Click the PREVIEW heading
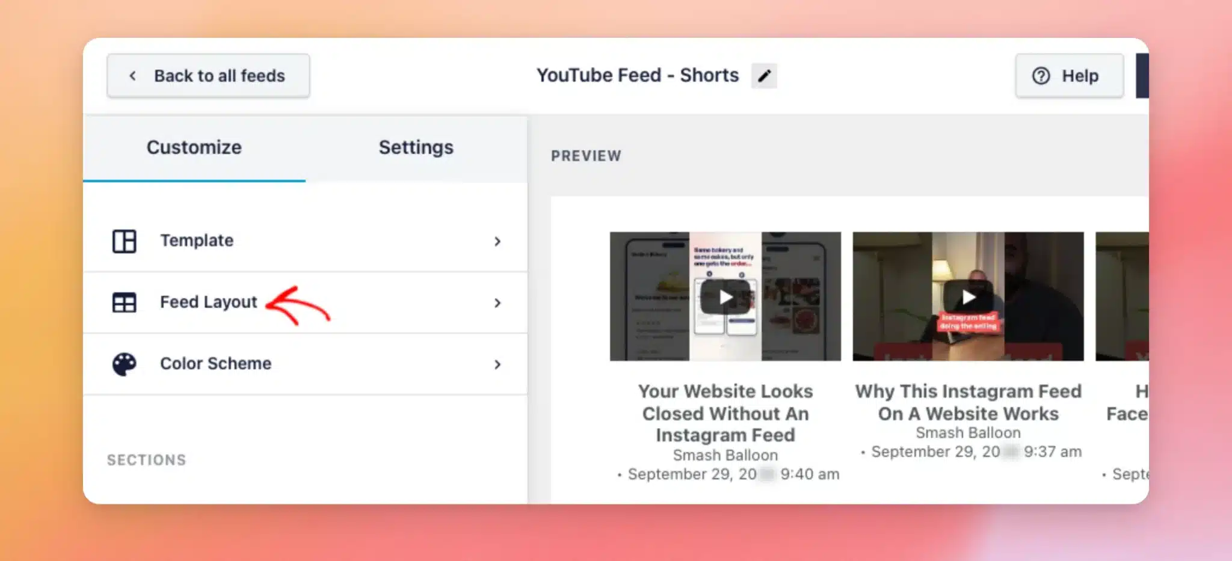The image size is (1232, 561). (586, 156)
